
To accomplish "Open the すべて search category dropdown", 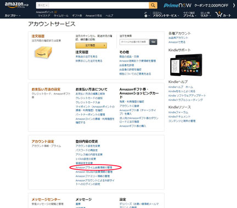I will pos(43,5).
